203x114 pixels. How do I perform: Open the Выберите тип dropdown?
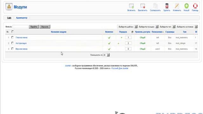click(167, 27)
